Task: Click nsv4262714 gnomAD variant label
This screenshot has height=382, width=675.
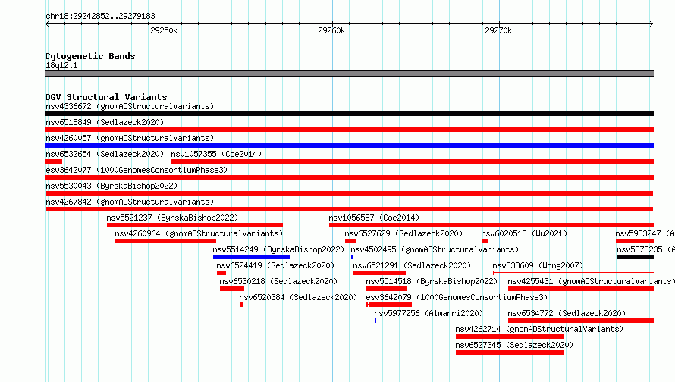Action: [539, 329]
